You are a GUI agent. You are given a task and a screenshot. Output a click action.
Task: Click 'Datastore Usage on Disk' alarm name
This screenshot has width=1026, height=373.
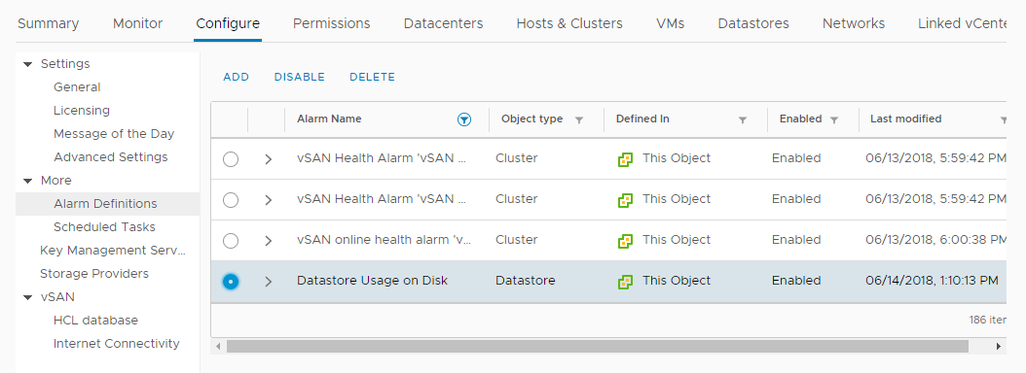click(x=372, y=281)
